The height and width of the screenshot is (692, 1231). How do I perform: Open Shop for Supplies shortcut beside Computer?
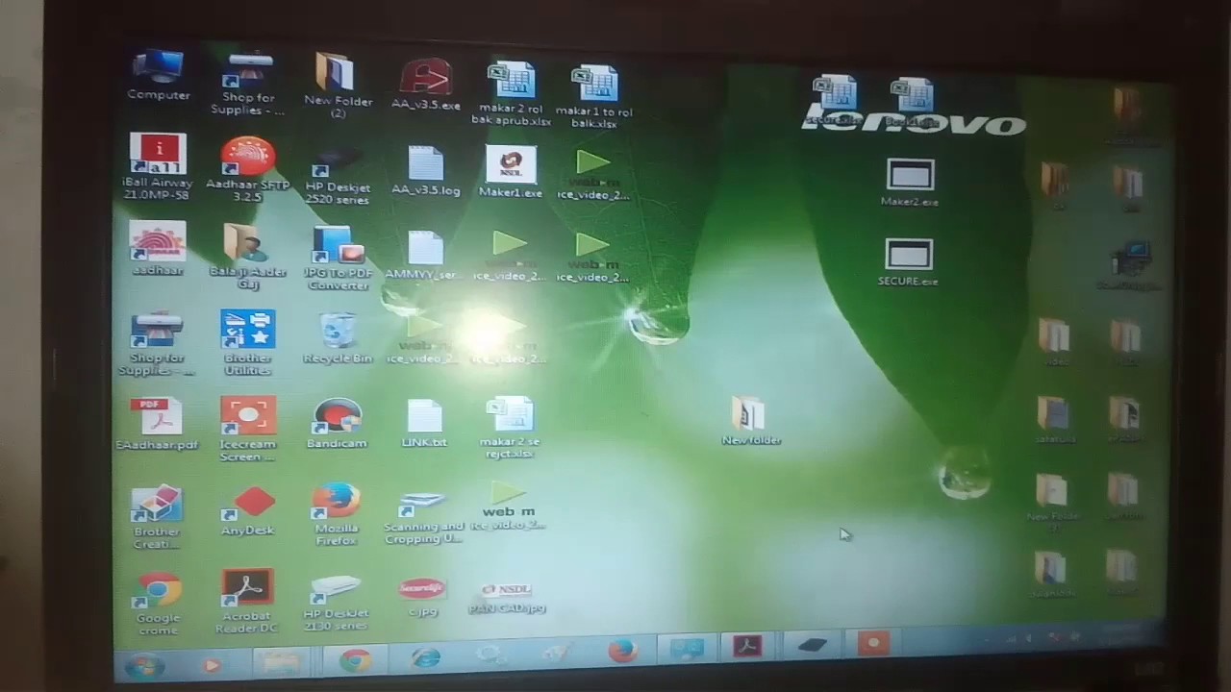click(x=248, y=84)
